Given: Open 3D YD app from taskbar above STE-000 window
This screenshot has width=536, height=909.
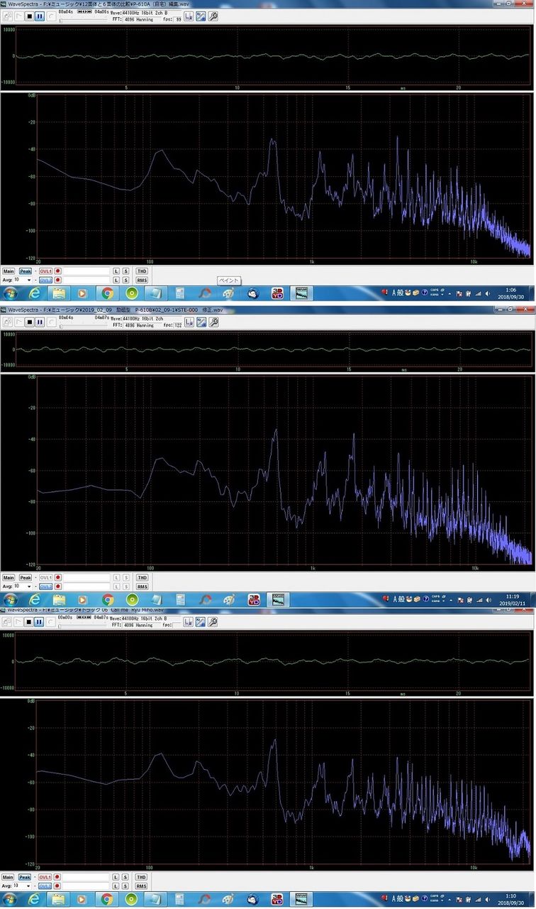Looking at the screenshot, I should click(277, 293).
